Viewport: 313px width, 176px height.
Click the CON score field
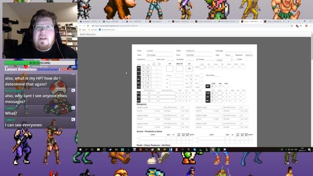click(x=143, y=75)
